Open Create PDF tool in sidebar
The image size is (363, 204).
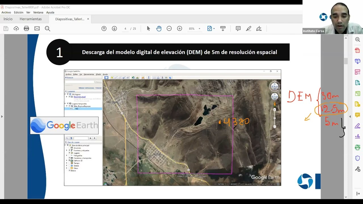358,50
